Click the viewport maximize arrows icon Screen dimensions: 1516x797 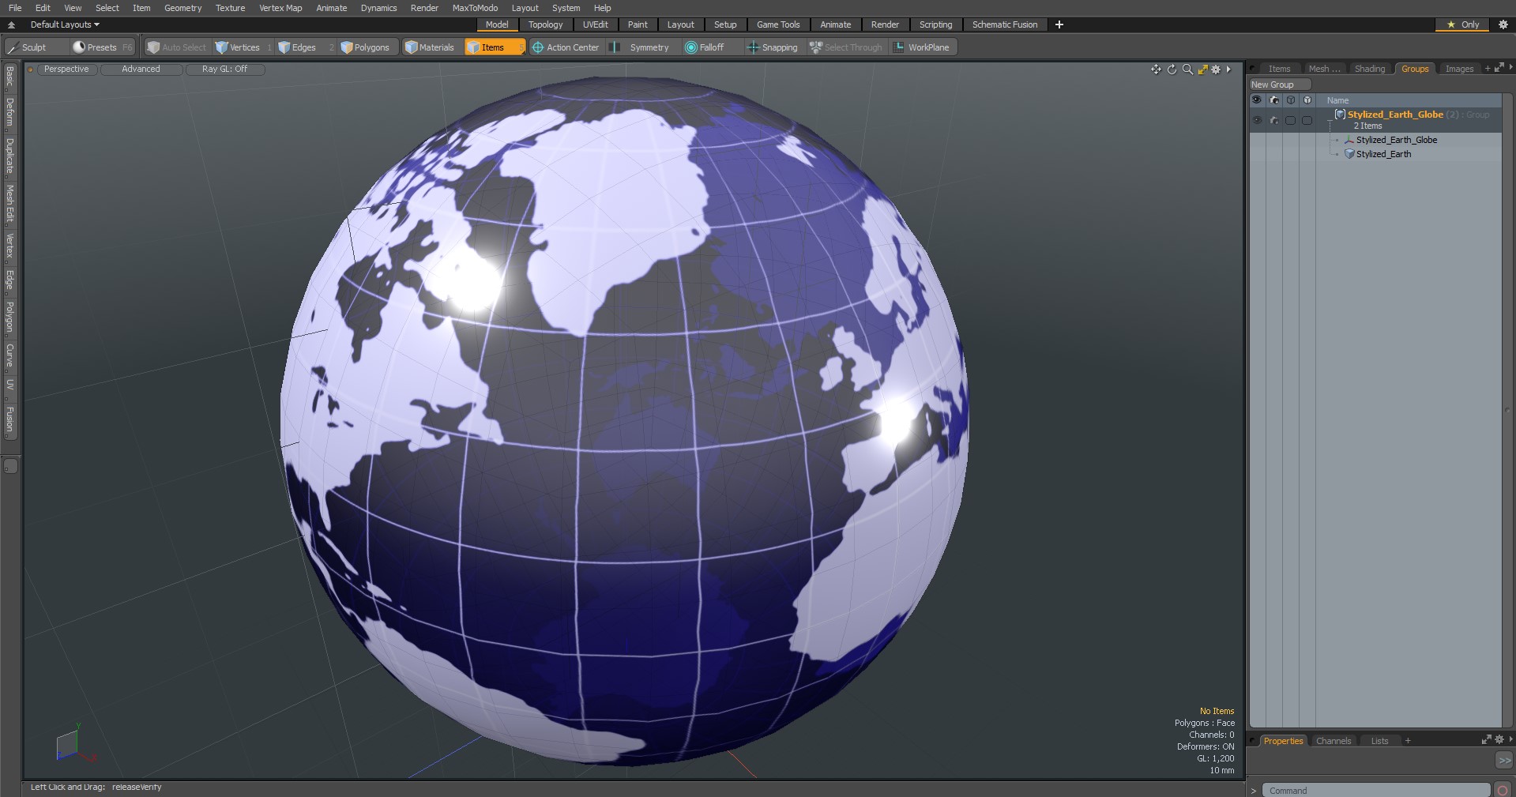pos(1202,70)
